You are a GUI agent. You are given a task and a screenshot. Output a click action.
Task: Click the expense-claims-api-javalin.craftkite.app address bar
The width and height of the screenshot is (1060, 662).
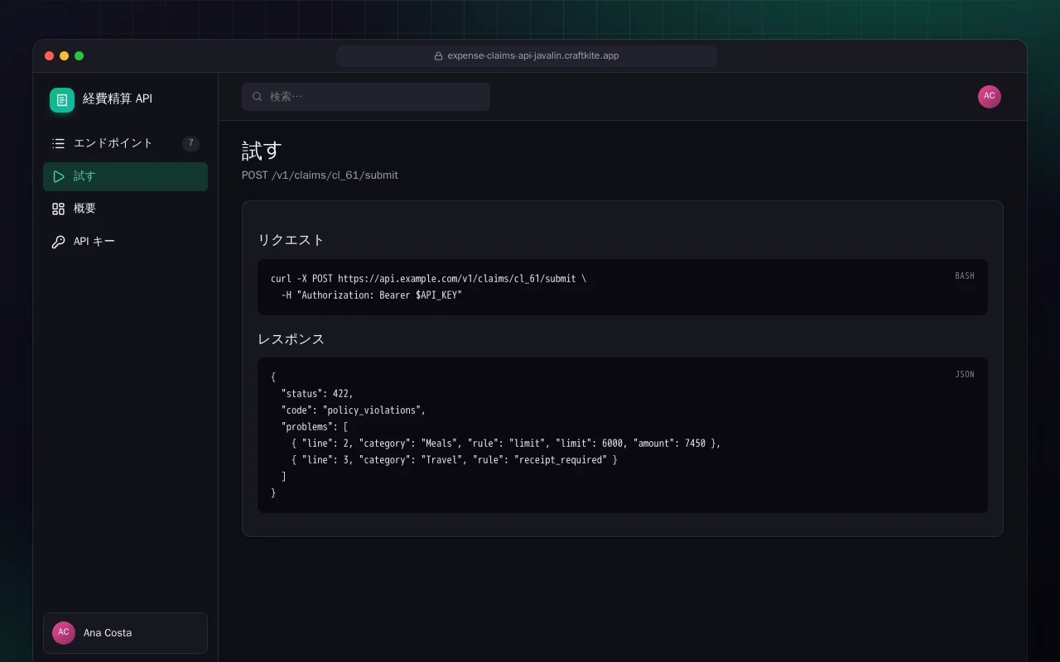[527, 56]
